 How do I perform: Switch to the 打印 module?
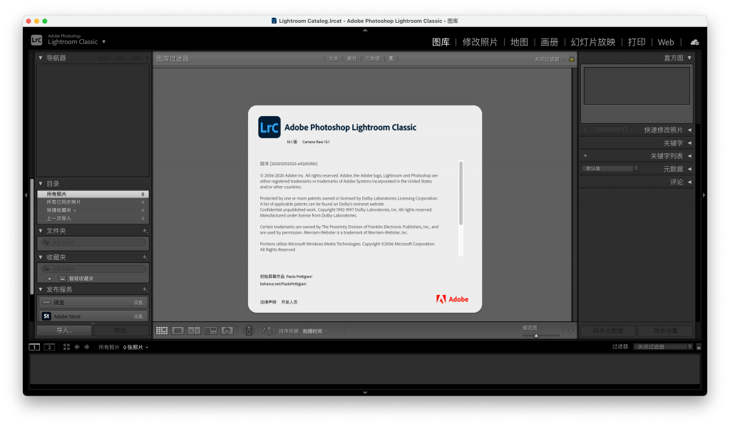pos(637,42)
